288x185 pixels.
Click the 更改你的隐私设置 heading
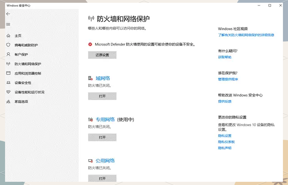coord(232,117)
